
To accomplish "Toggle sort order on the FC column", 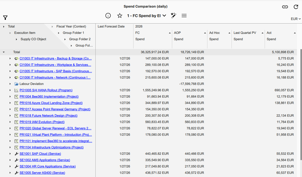I will [x=170, y=33].
